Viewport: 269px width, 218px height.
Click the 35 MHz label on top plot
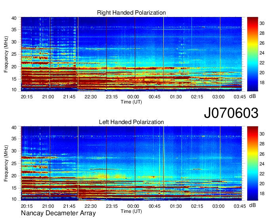[x=14, y=30]
